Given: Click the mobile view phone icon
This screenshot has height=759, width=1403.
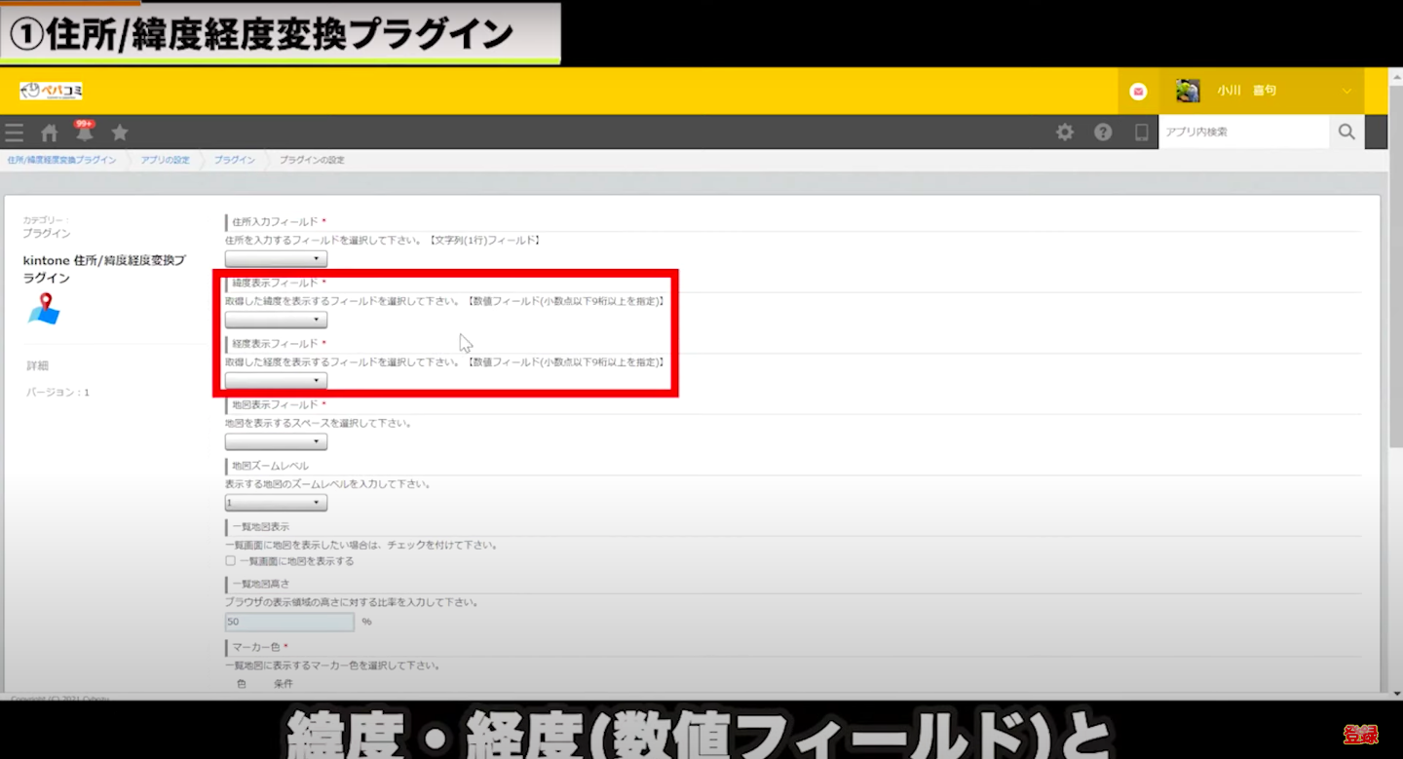Looking at the screenshot, I should pyautogui.click(x=1141, y=133).
